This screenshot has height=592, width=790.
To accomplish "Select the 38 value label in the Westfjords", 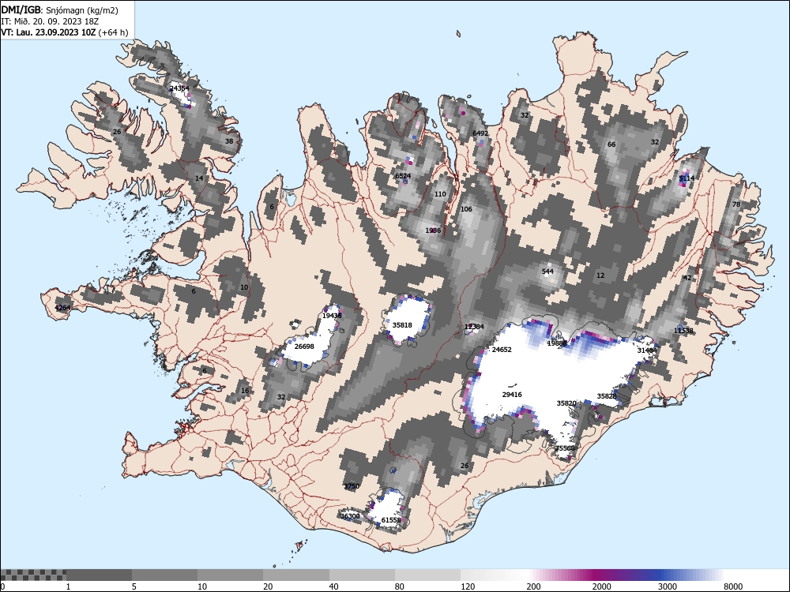I will pos(229,141).
